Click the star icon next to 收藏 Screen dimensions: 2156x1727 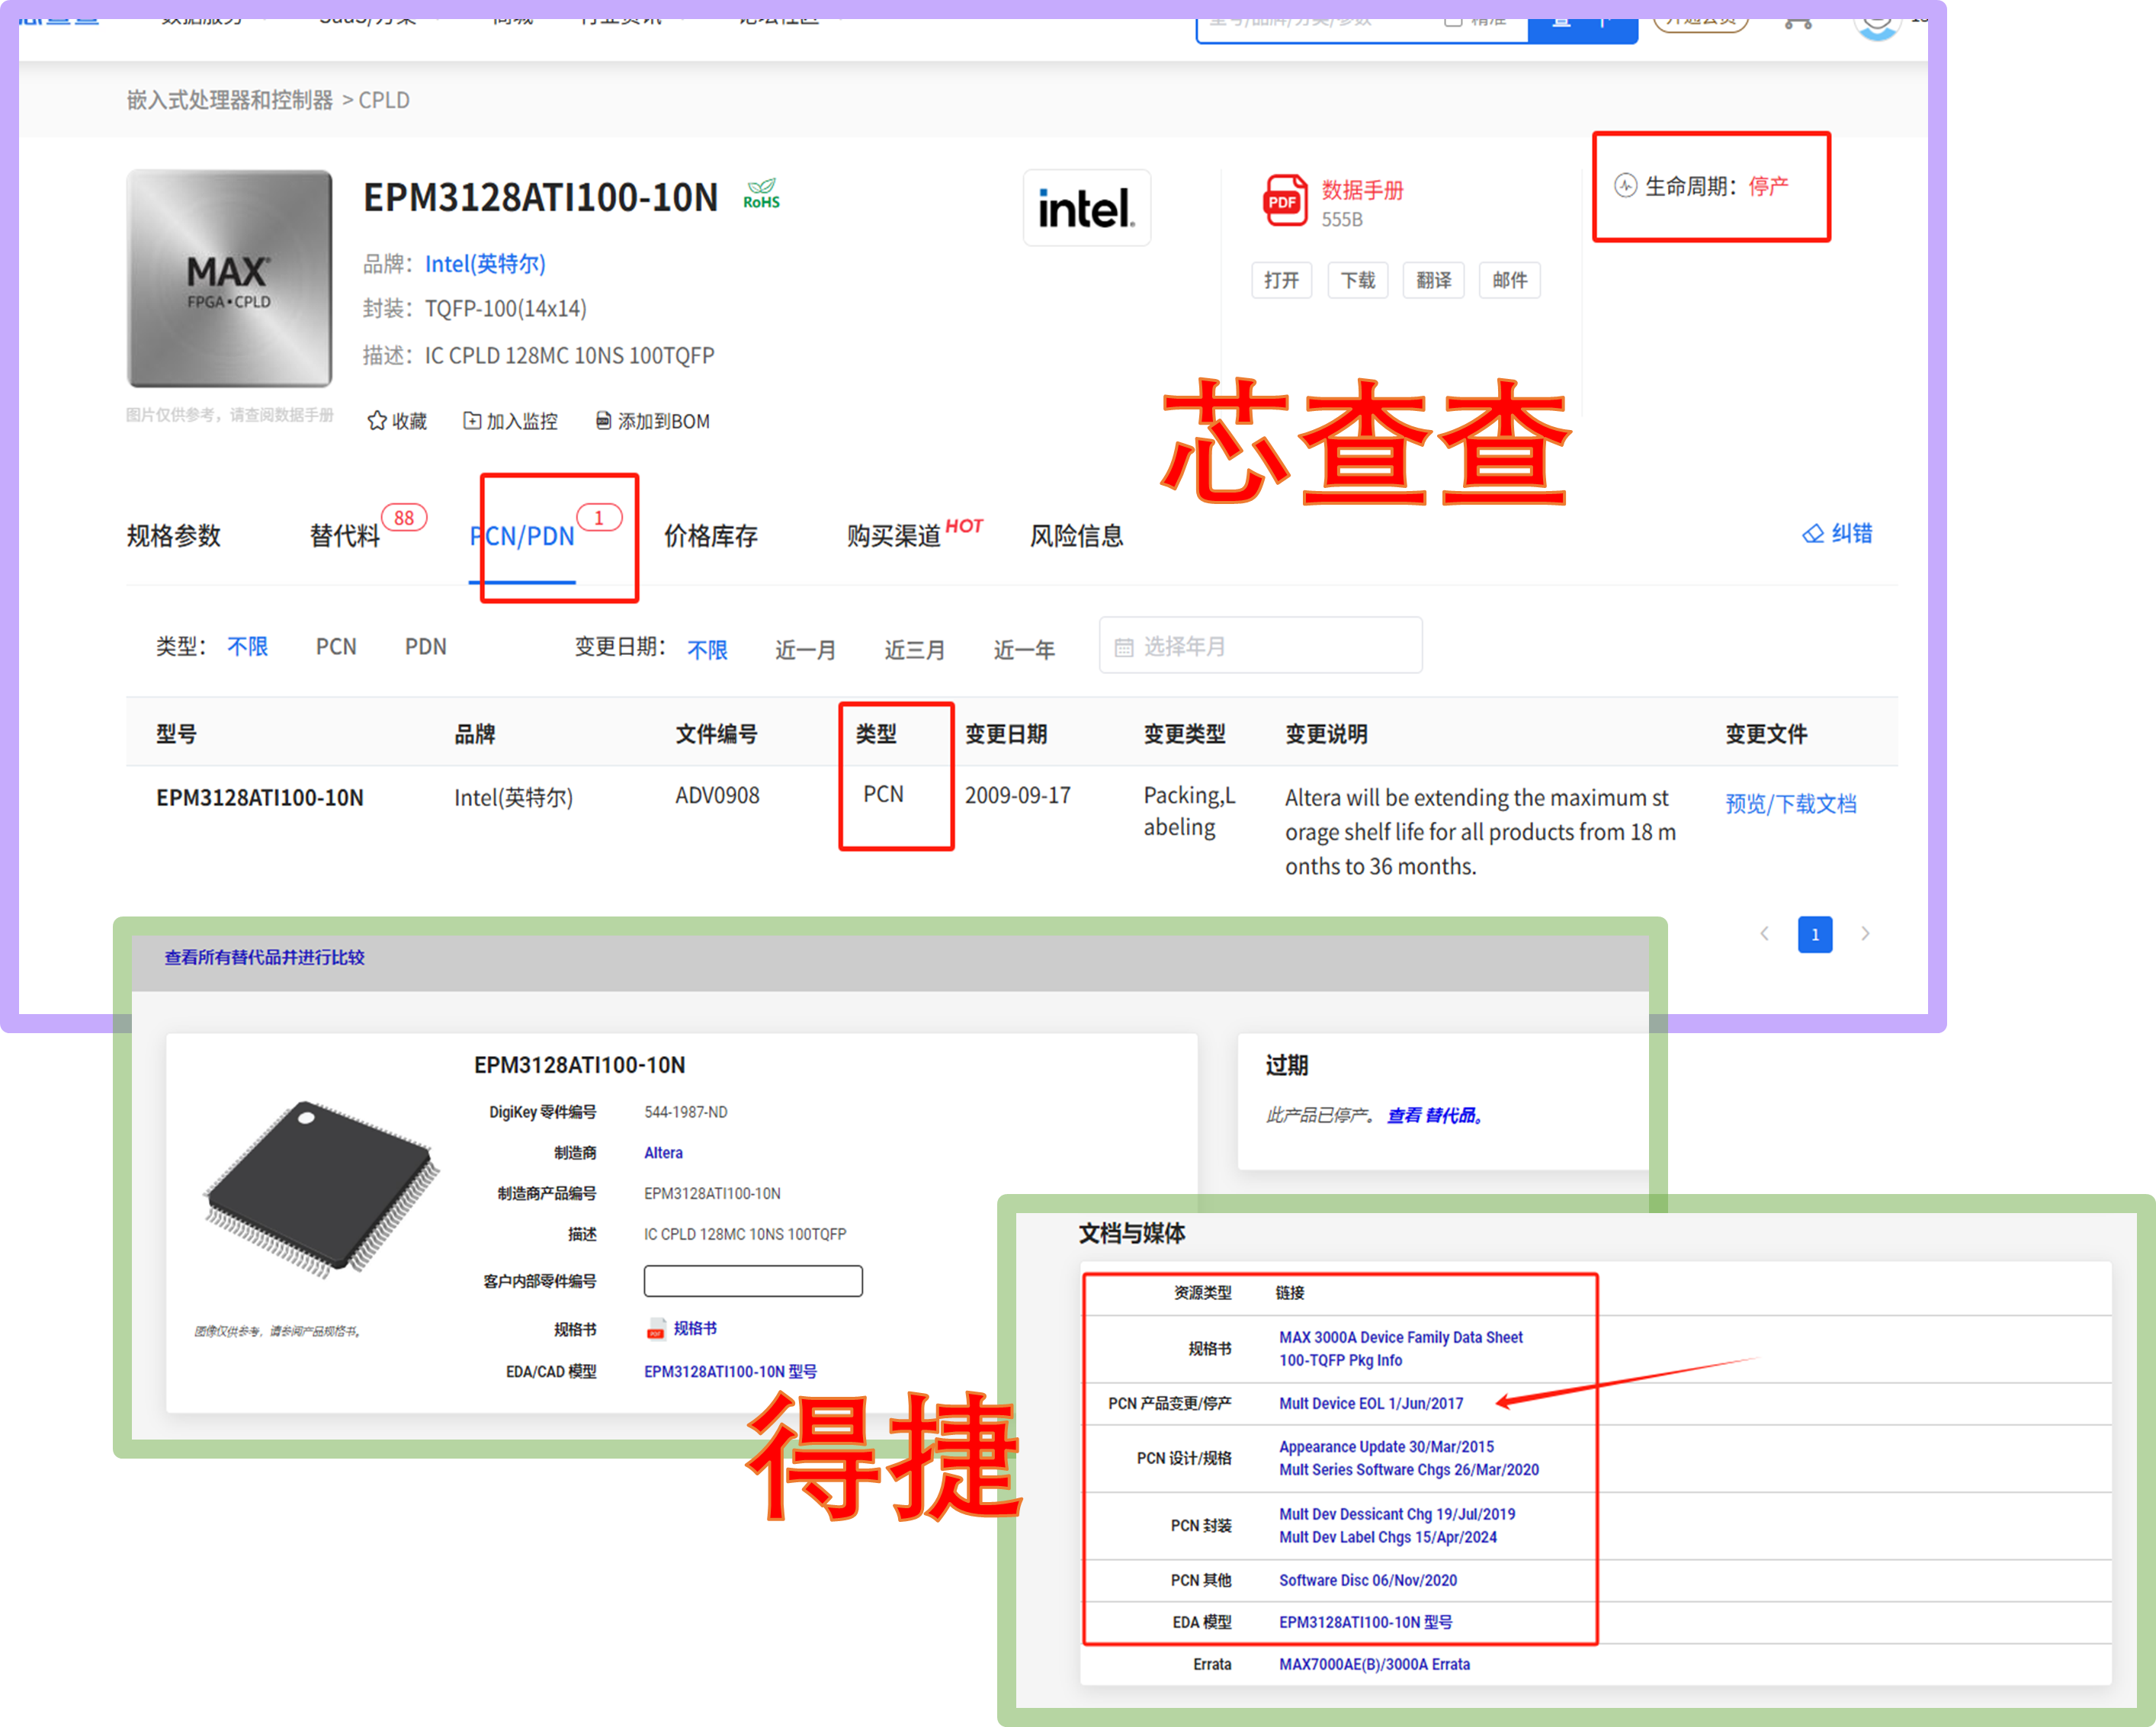click(x=377, y=421)
